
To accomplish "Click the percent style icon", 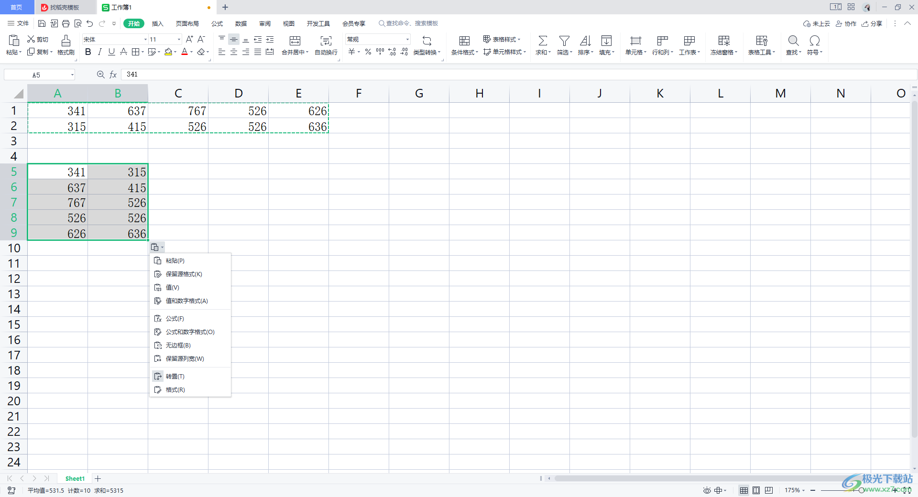I will [368, 52].
